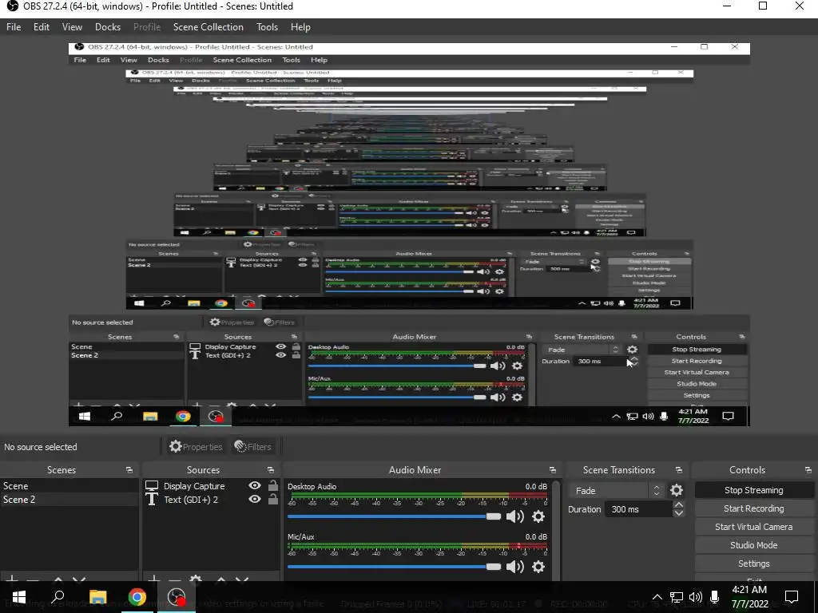Hide the Text (GDI+) 2 source

click(255, 499)
